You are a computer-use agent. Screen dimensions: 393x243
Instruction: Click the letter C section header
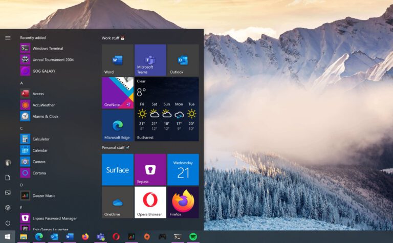pos(21,128)
